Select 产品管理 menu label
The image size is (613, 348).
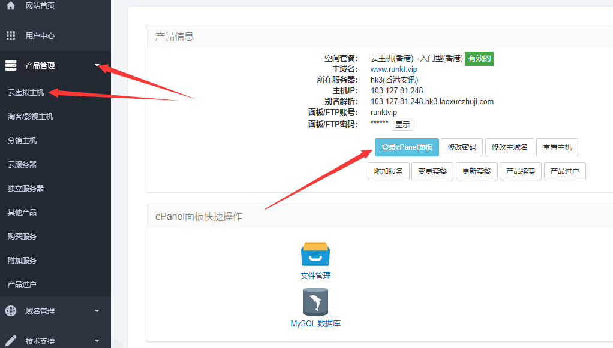pos(40,66)
